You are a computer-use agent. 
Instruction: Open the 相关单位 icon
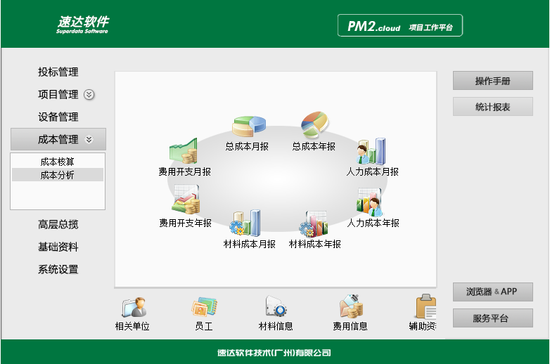tap(134, 307)
